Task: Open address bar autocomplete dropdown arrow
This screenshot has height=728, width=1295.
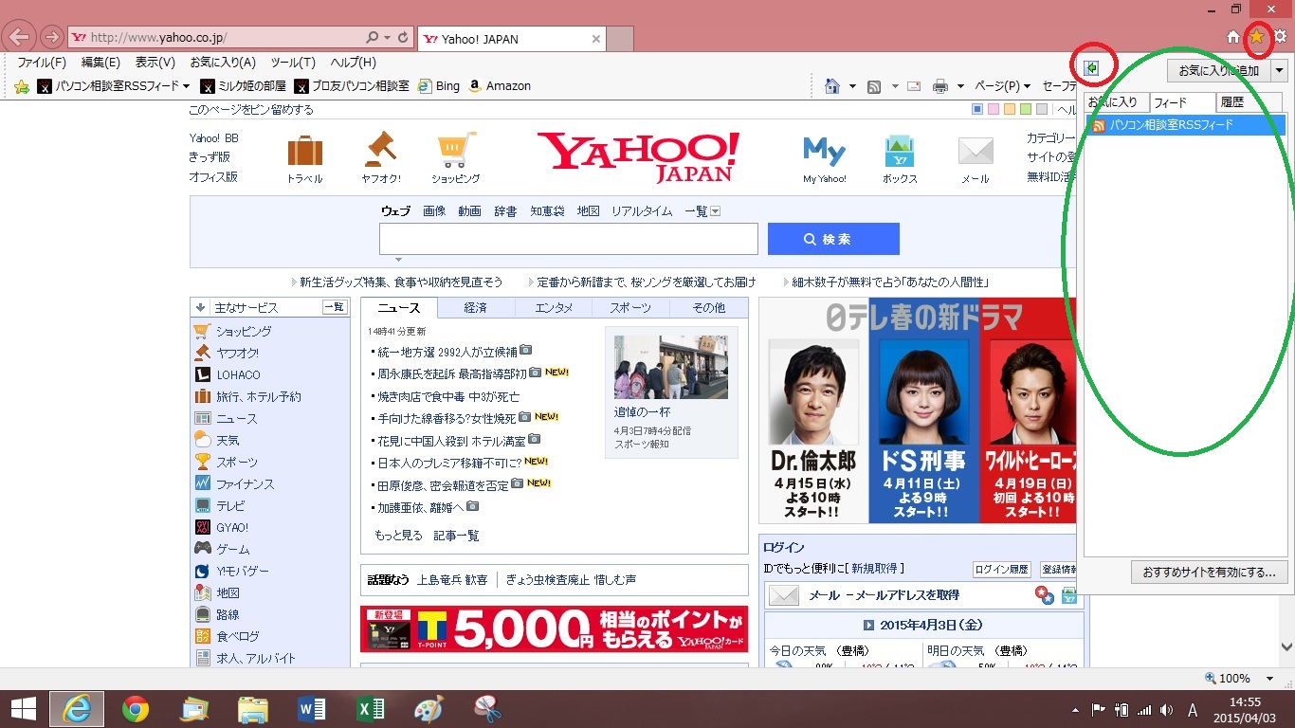Action: 387,38
